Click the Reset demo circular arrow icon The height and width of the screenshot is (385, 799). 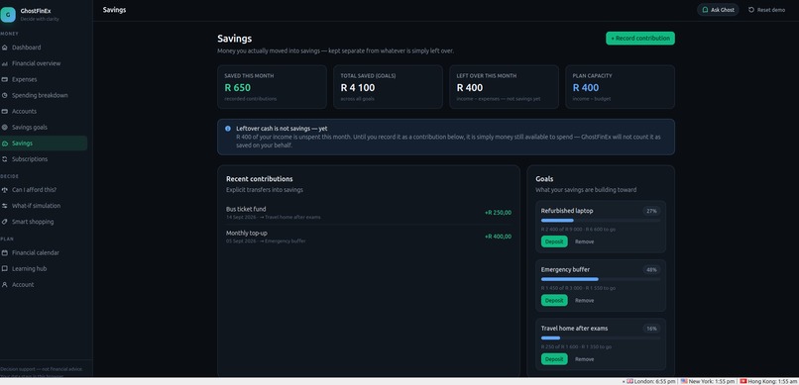pos(751,10)
